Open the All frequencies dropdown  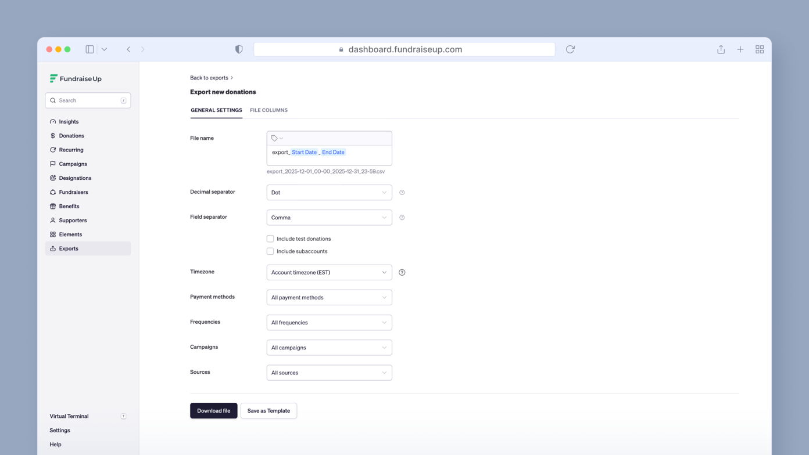329,322
